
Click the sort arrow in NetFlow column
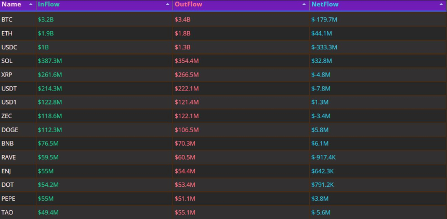pos(441,4)
